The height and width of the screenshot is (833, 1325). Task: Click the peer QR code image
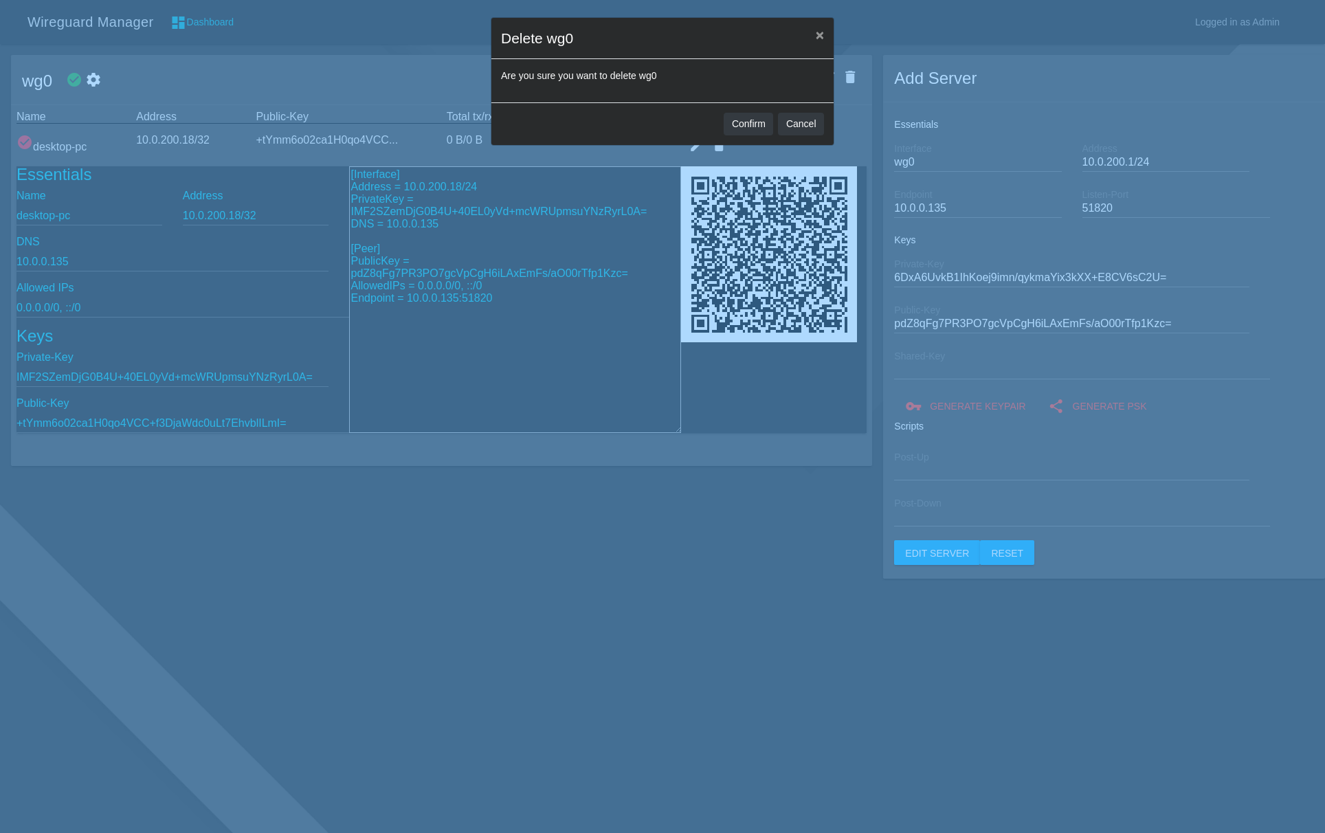[x=768, y=254]
